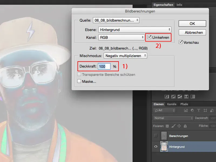Click the Bildberechnungen dialog title bar
This screenshot has height=162, width=216.
[x=140, y=11]
